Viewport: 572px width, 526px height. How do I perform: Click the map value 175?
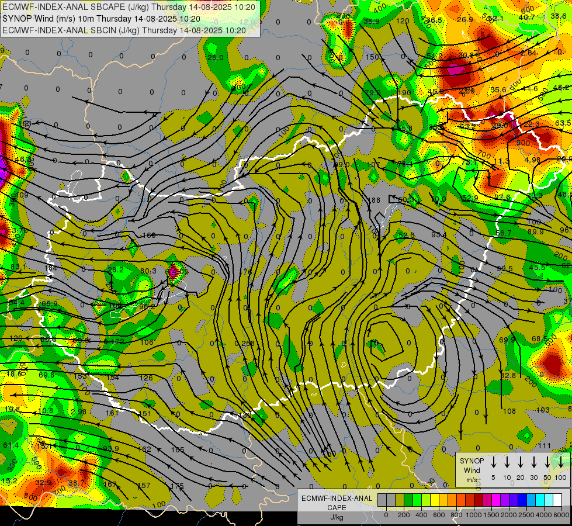[x=177, y=486]
